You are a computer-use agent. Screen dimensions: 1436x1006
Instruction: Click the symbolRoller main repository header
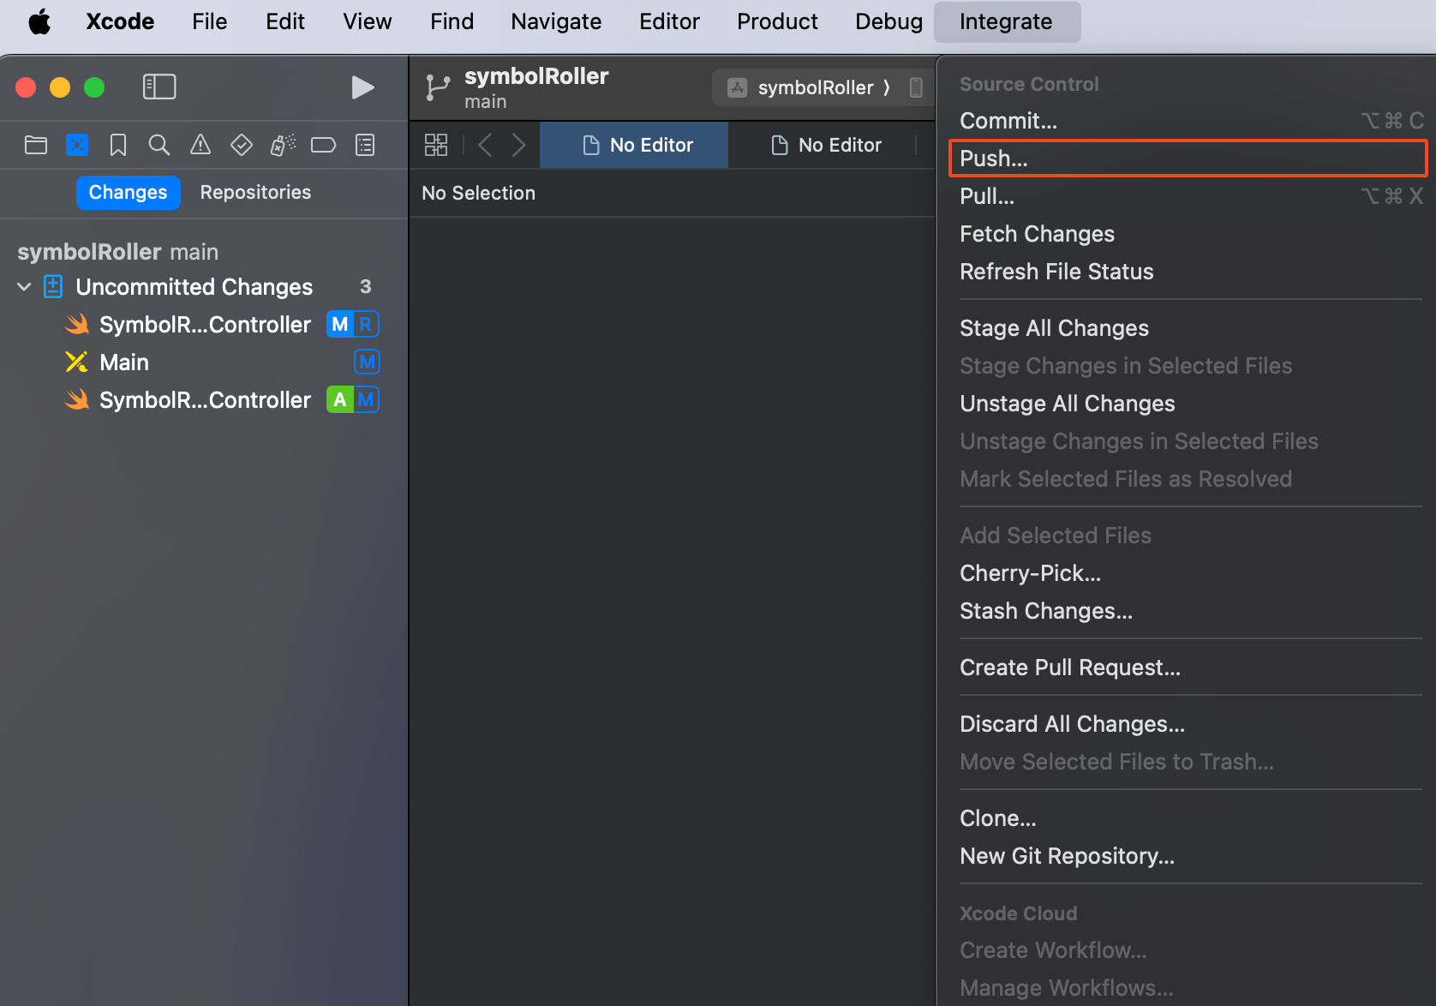pyautogui.click(x=118, y=252)
